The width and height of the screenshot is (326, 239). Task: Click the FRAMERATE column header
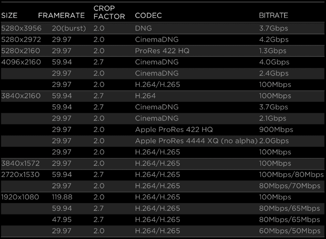coord(61,15)
